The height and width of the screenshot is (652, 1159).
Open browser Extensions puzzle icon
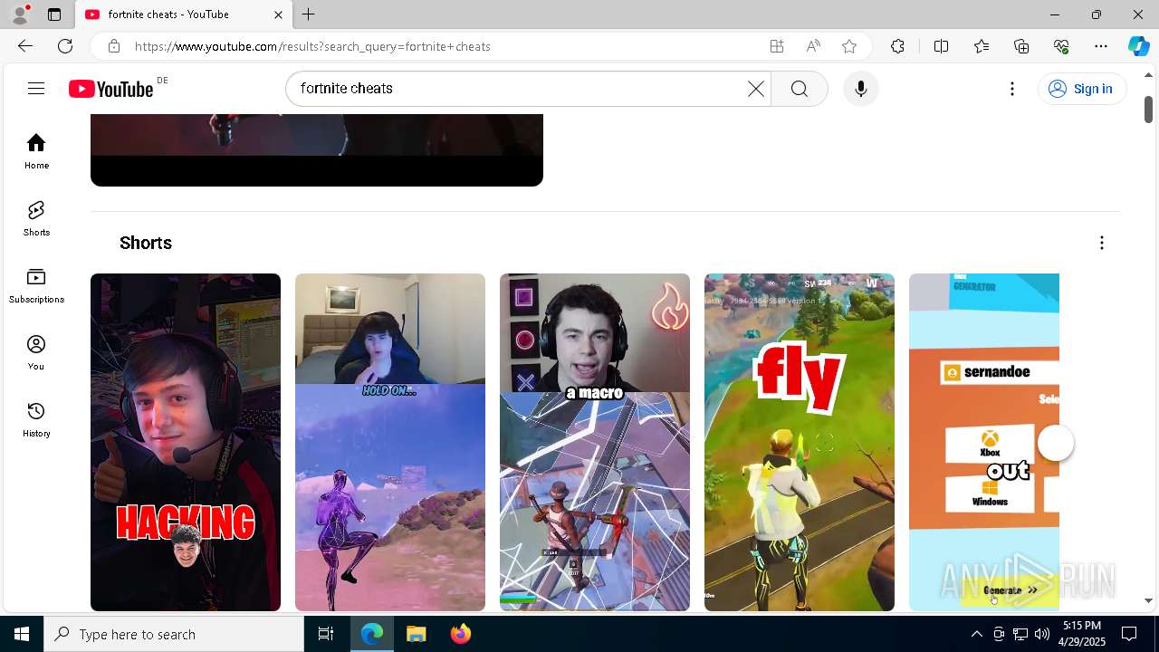(897, 46)
